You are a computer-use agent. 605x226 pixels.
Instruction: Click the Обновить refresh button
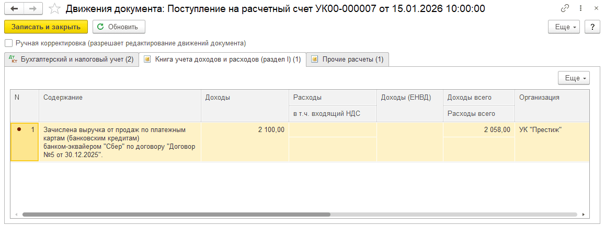[119, 27]
